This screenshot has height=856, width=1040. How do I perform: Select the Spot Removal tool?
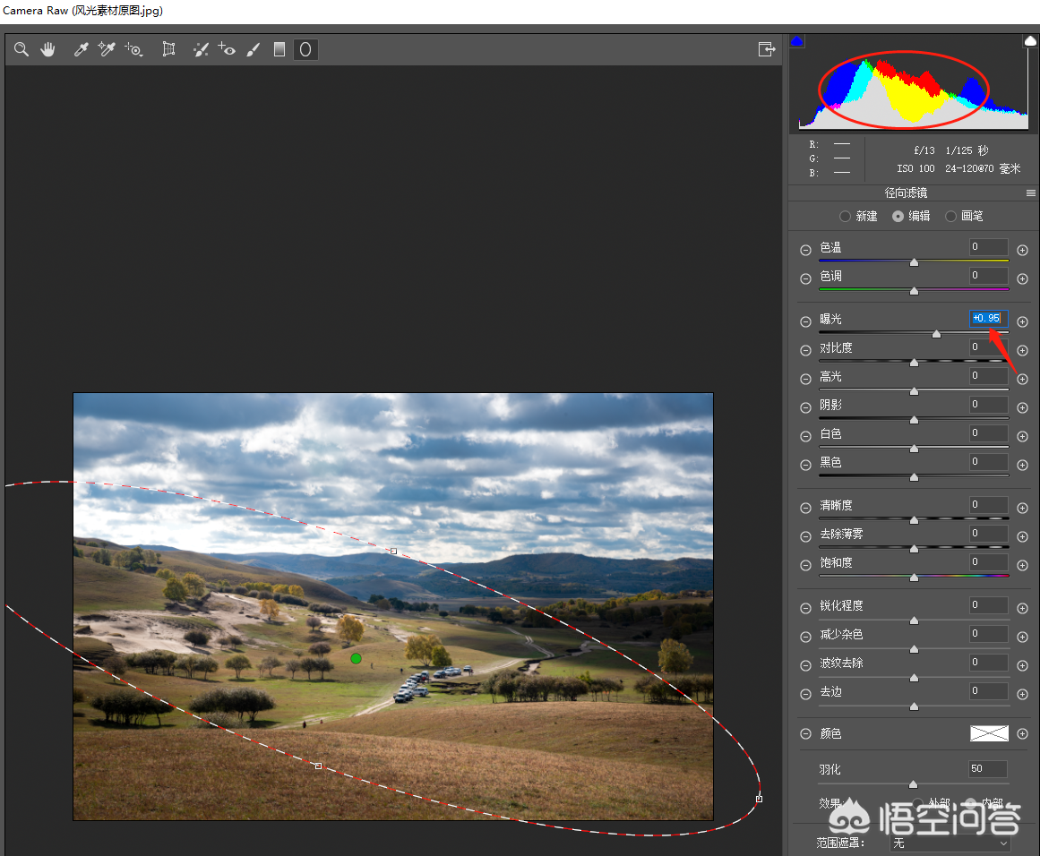coord(201,49)
